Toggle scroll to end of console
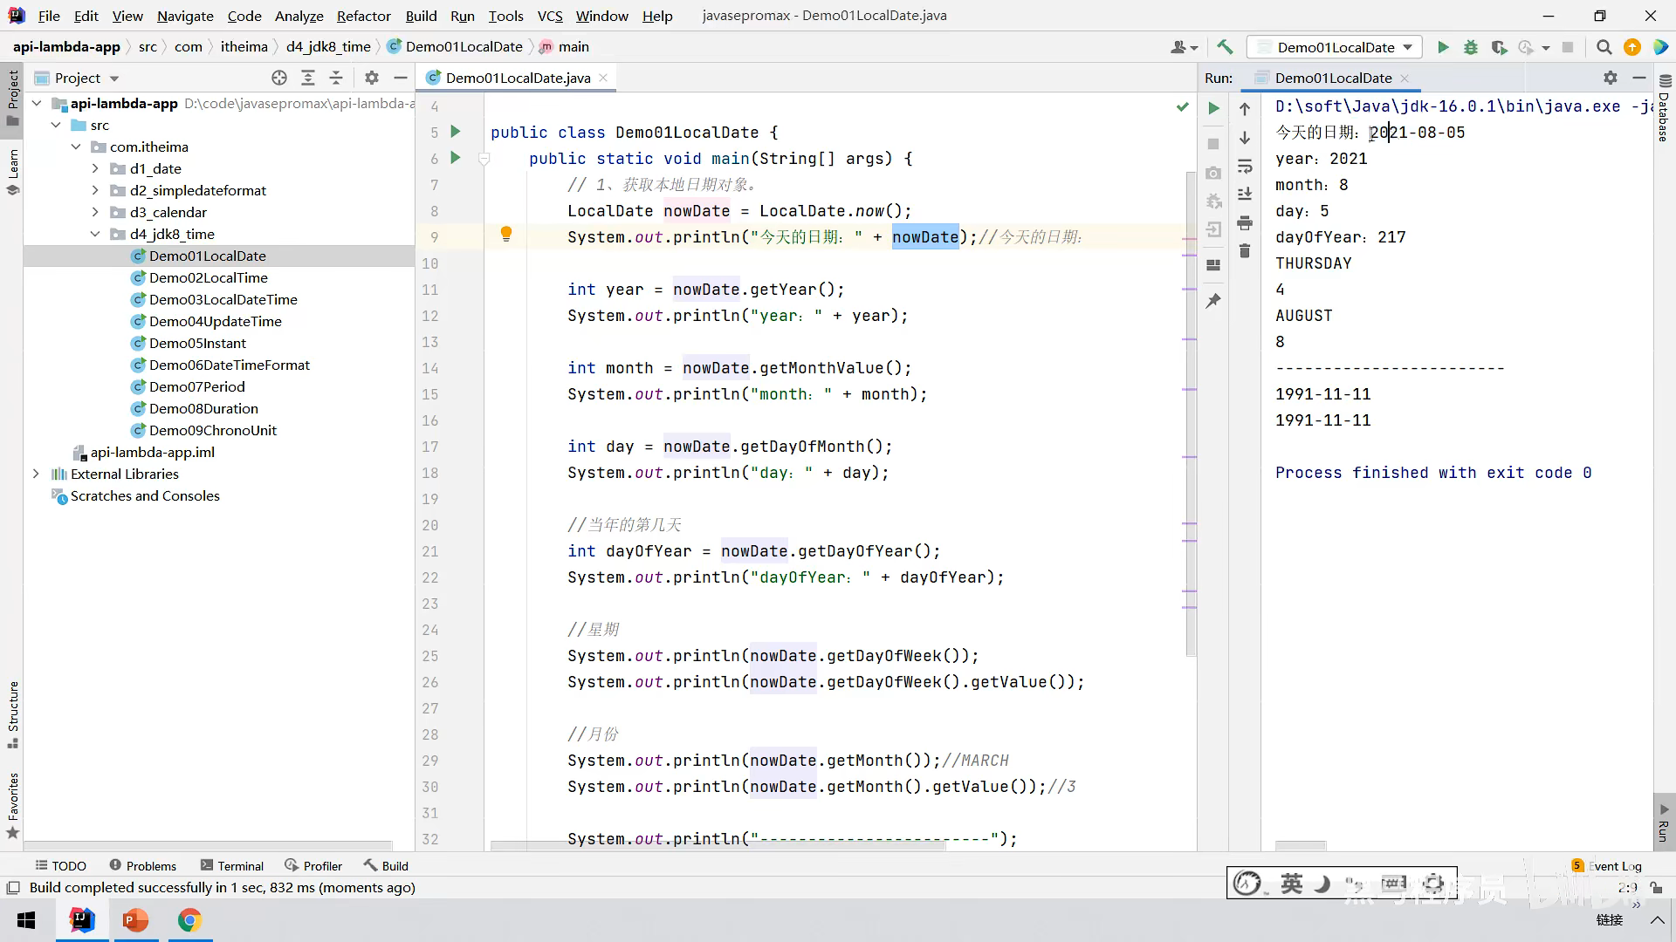This screenshot has width=1676, height=942. (1245, 194)
